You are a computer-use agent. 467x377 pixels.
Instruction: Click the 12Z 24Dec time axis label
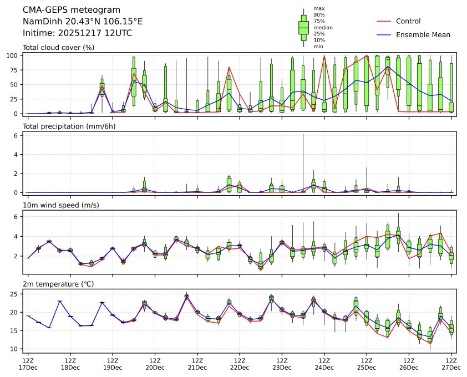(324, 363)
